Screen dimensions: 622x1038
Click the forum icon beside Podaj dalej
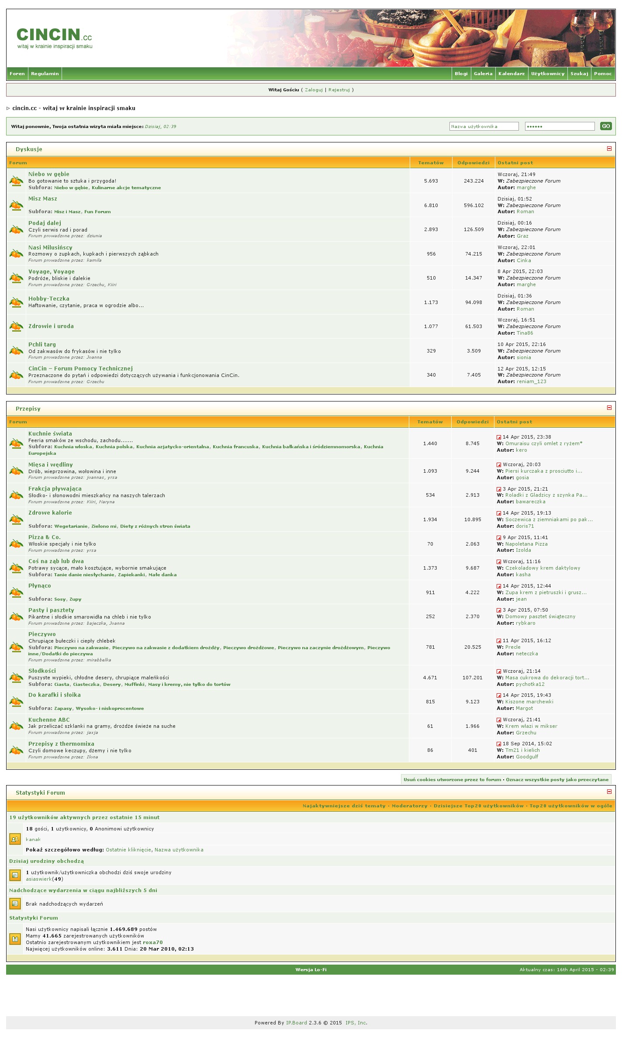click(x=16, y=229)
